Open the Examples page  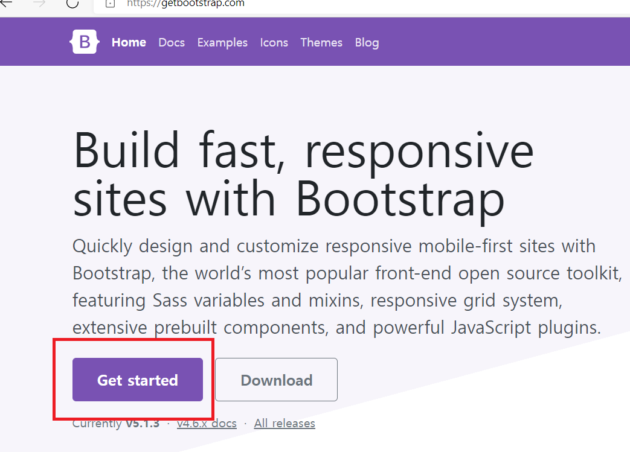coord(222,42)
